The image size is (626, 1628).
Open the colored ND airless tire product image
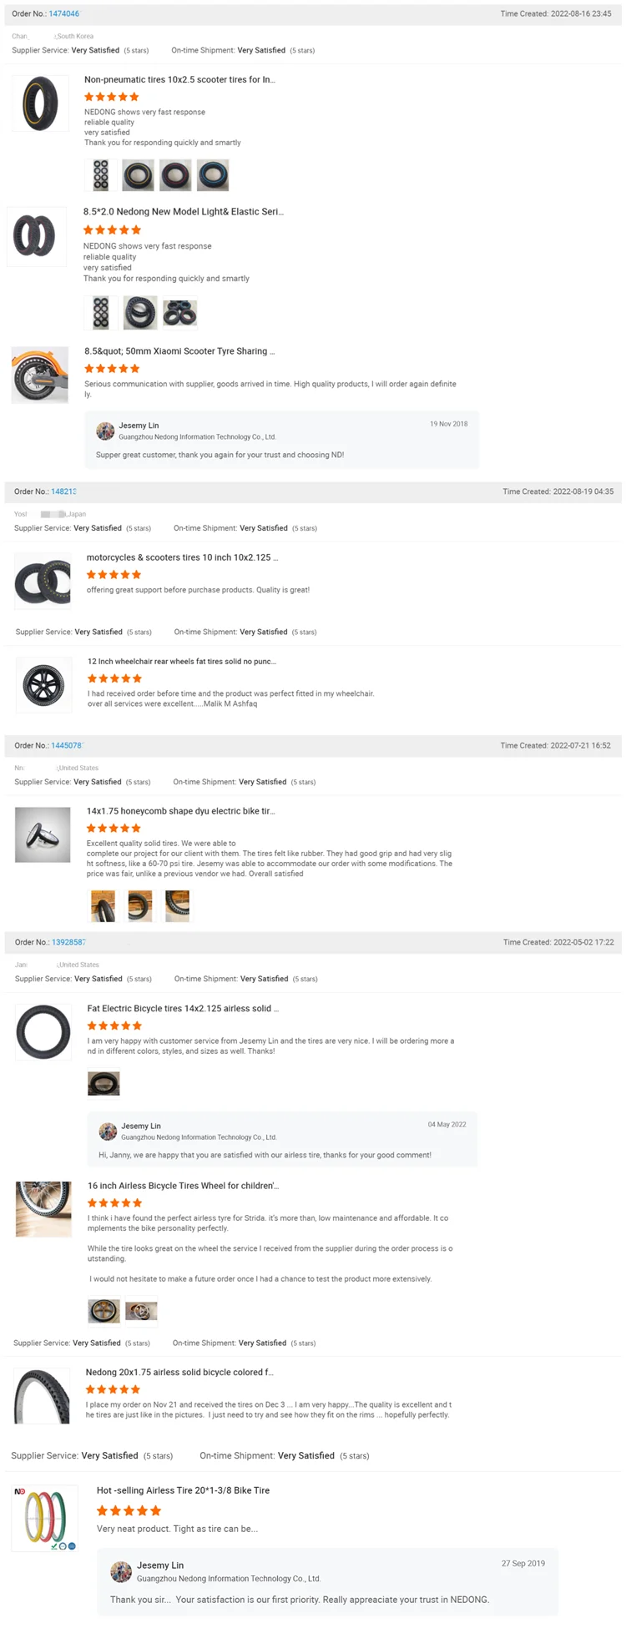coord(45,1518)
